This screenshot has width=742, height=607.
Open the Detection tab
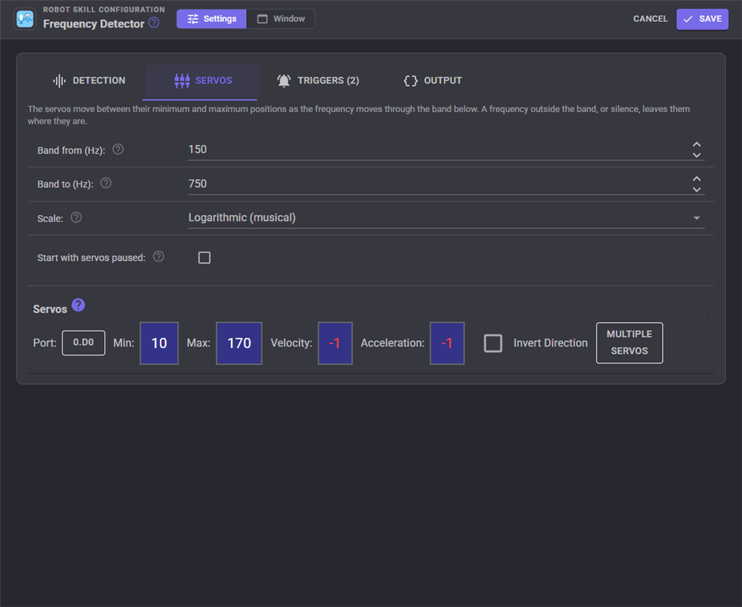point(89,80)
